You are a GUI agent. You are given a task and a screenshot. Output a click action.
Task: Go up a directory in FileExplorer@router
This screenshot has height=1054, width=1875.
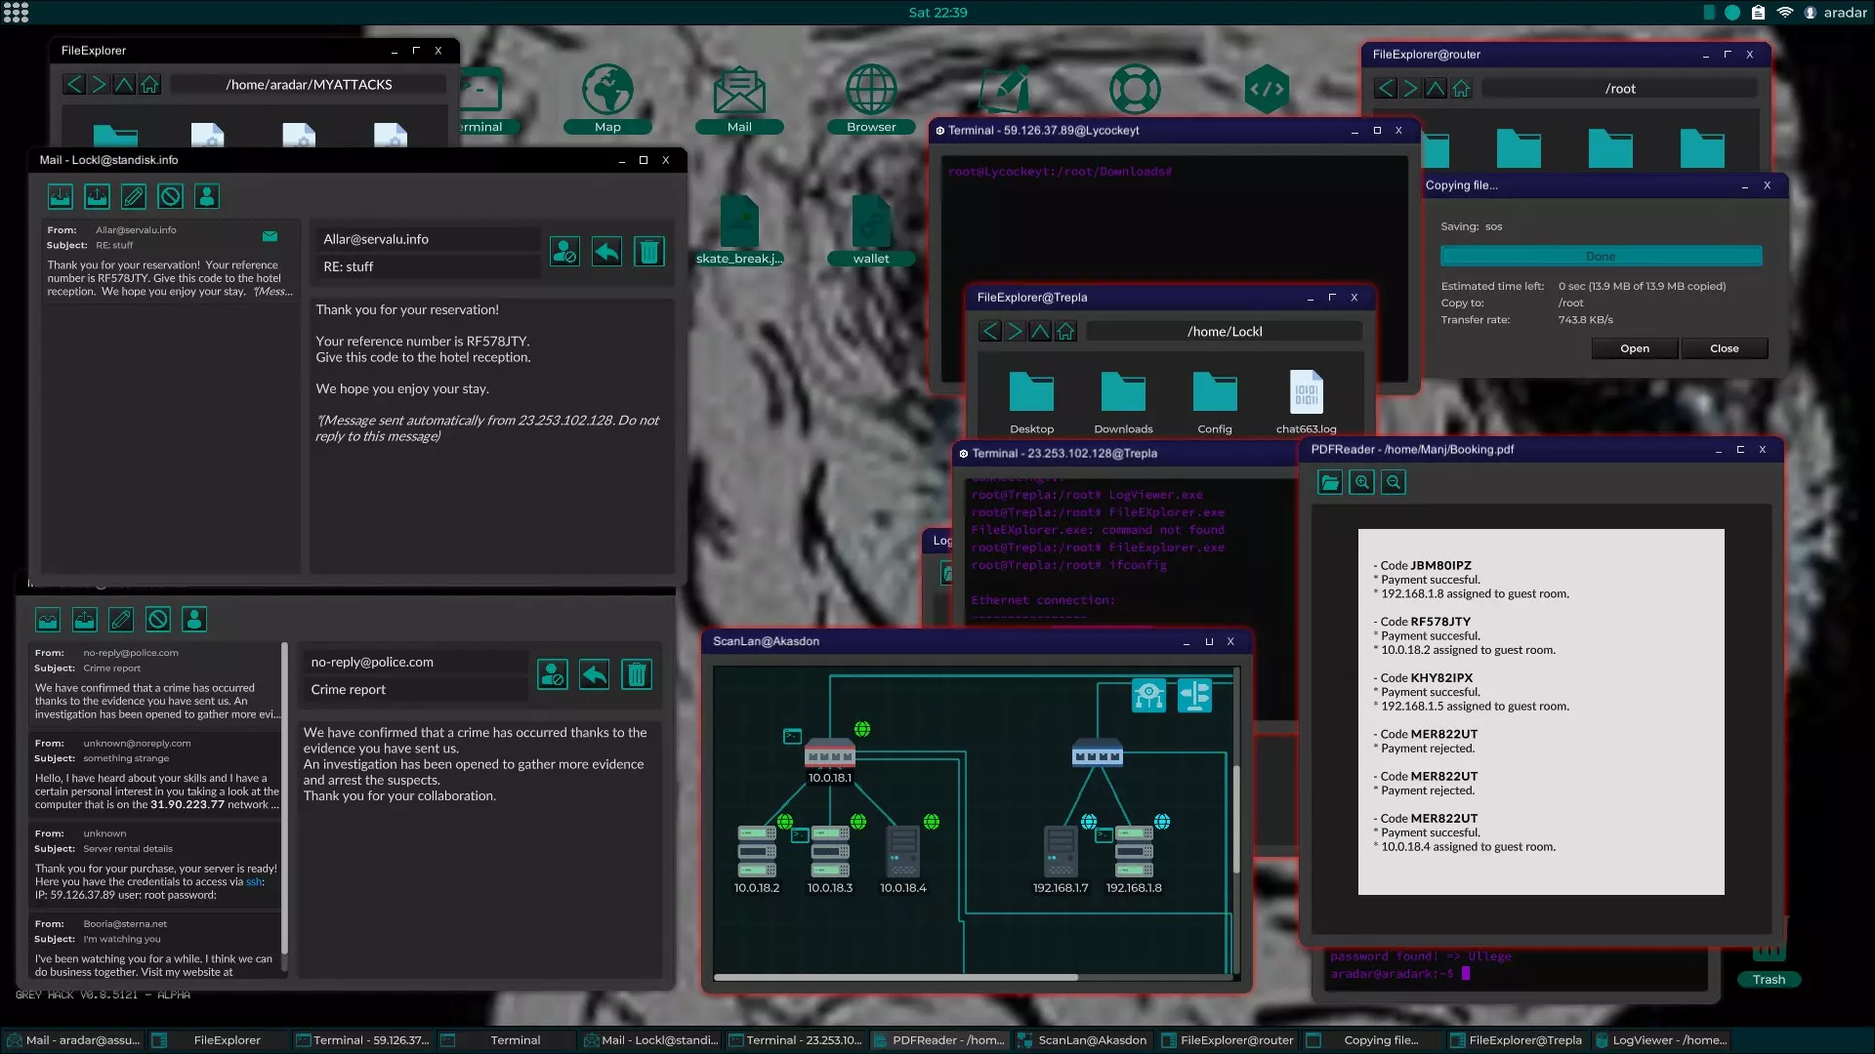pyautogui.click(x=1436, y=89)
